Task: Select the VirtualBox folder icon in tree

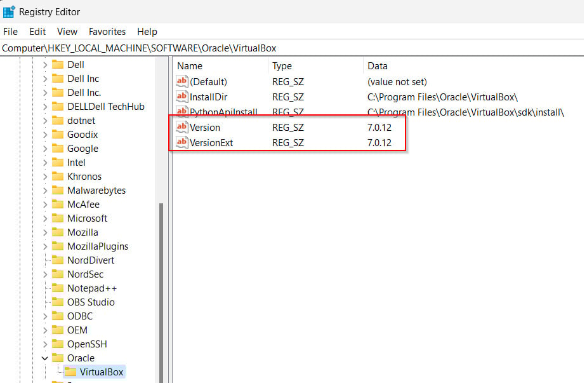Action: tap(70, 372)
